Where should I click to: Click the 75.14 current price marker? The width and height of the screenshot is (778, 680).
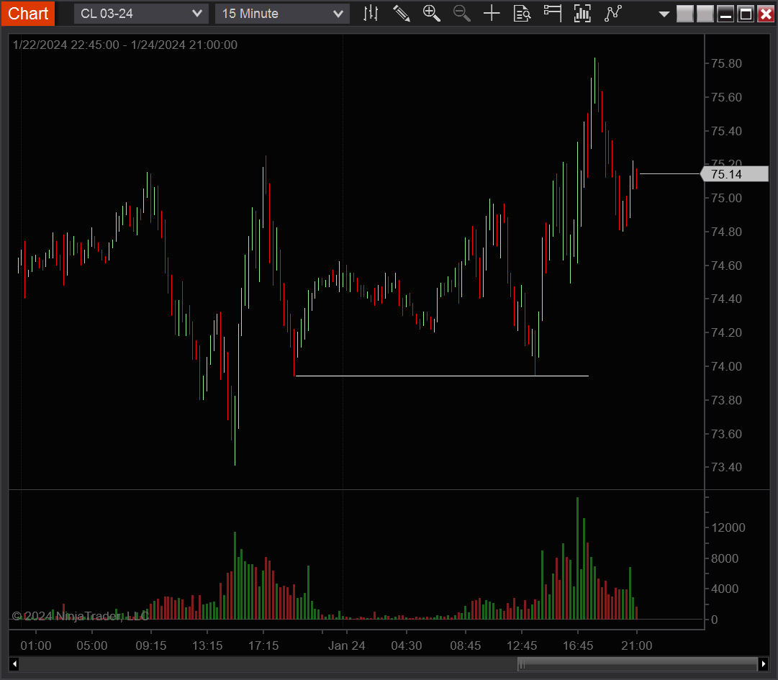click(734, 174)
